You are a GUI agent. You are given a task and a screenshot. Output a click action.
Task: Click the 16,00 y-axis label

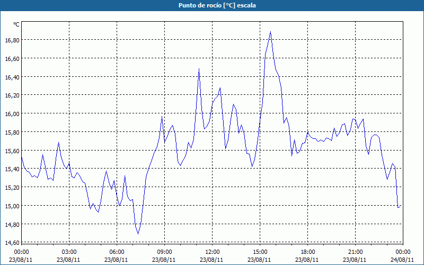[12, 114]
